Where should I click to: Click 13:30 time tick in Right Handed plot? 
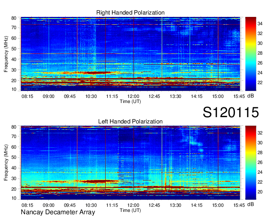coord(176,96)
